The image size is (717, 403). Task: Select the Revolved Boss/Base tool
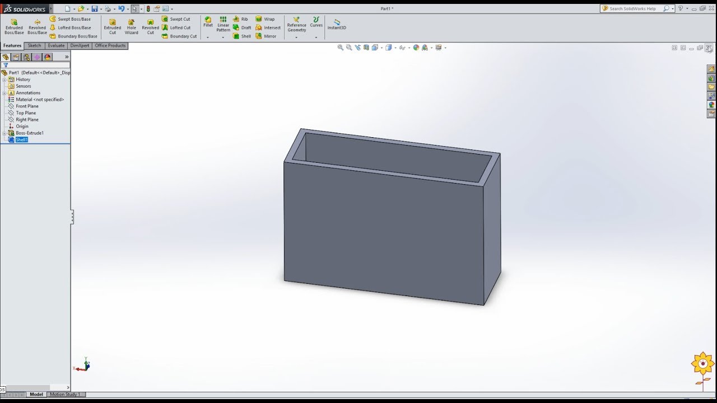click(37, 26)
